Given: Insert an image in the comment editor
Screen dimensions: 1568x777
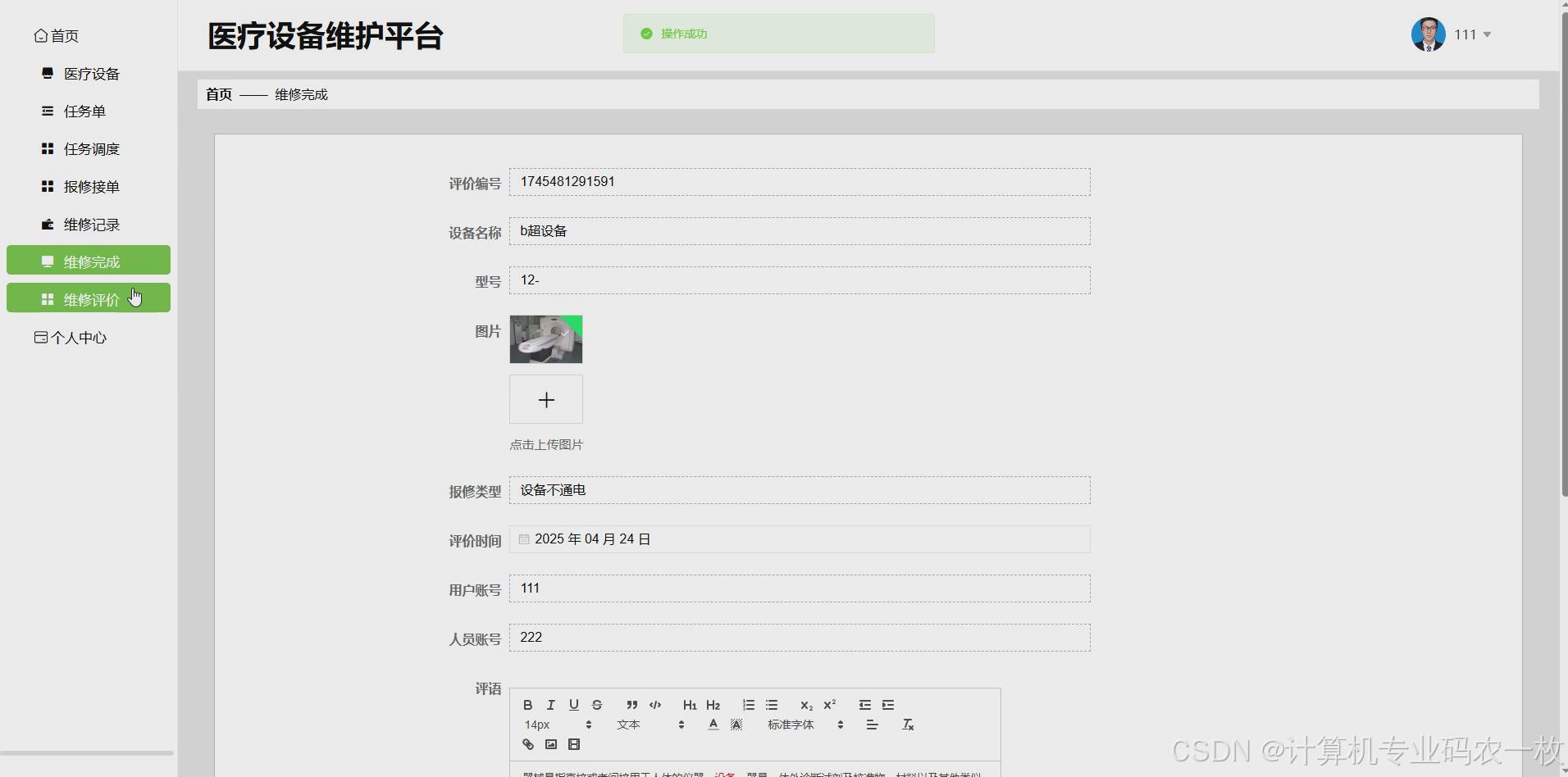Looking at the screenshot, I should [550, 744].
